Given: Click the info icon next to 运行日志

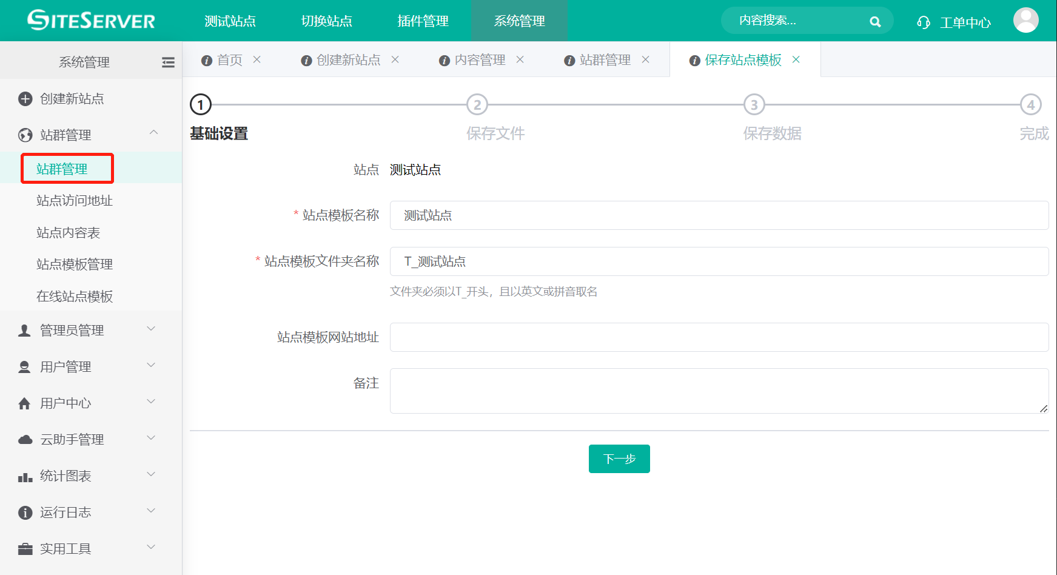Looking at the screenshot, I should (24, 512).
